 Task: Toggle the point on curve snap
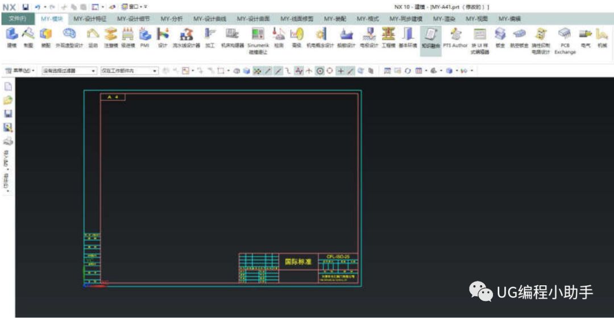pyautogui.click(x=350, y=71)
